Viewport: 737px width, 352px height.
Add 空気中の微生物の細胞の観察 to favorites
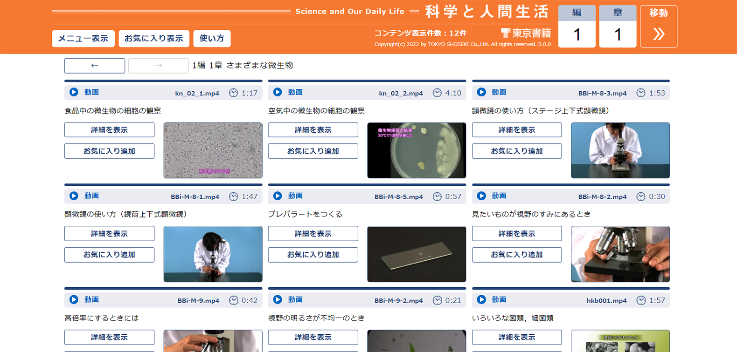tap(313, 151)
